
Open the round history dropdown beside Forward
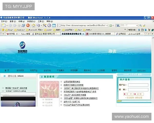click(x=19, y=26)
